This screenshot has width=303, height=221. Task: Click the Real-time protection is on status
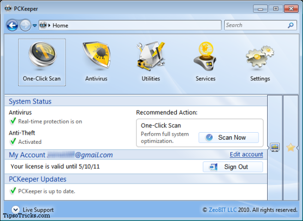(50, 122)
